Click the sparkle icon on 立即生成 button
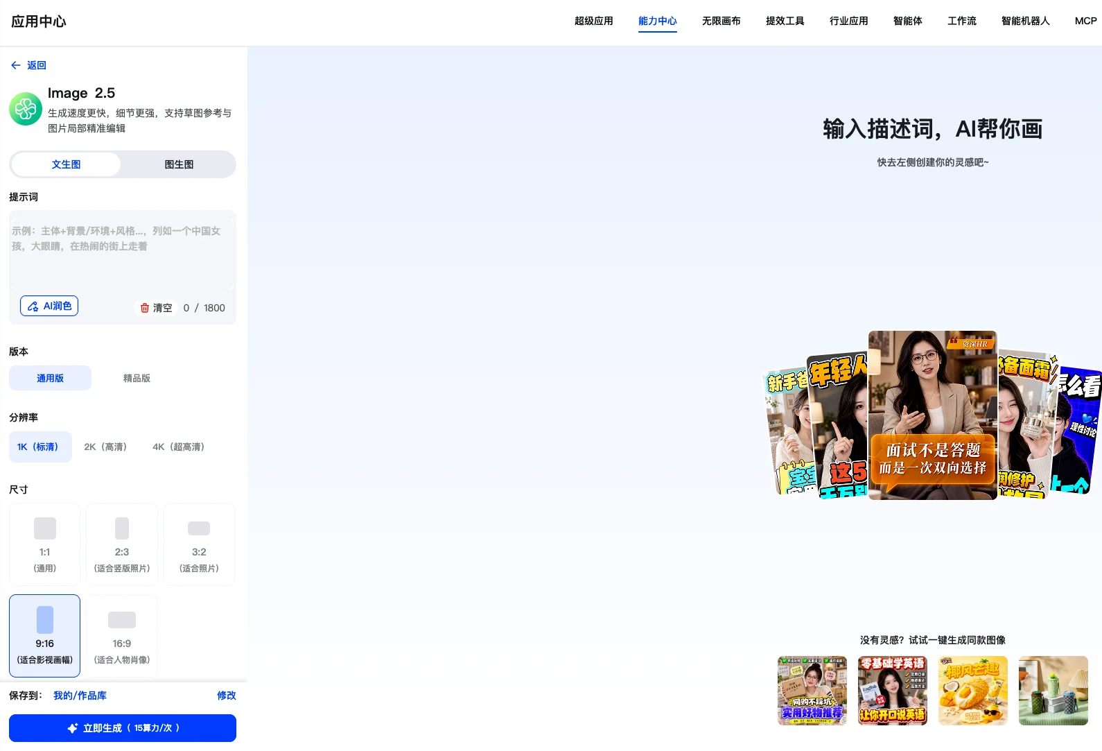Screen dimensions: 1102x751 [72, 728]
